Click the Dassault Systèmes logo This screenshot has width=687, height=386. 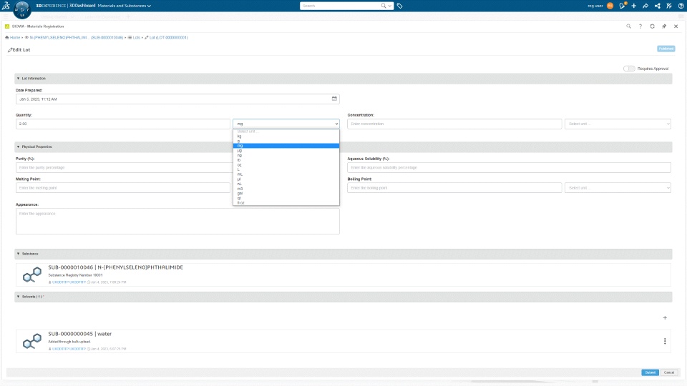6,6
